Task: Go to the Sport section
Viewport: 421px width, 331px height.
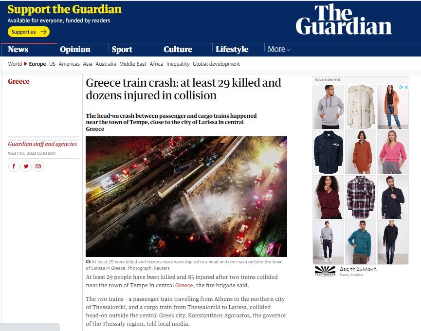Action: coord(122,49)
